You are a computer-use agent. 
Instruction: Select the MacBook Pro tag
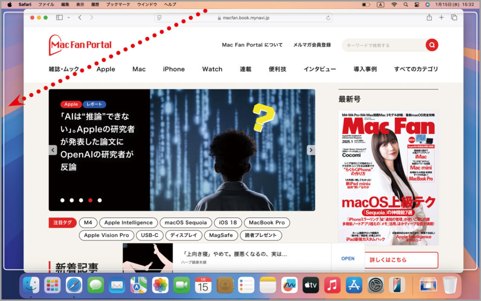click(x=267, y=223)
